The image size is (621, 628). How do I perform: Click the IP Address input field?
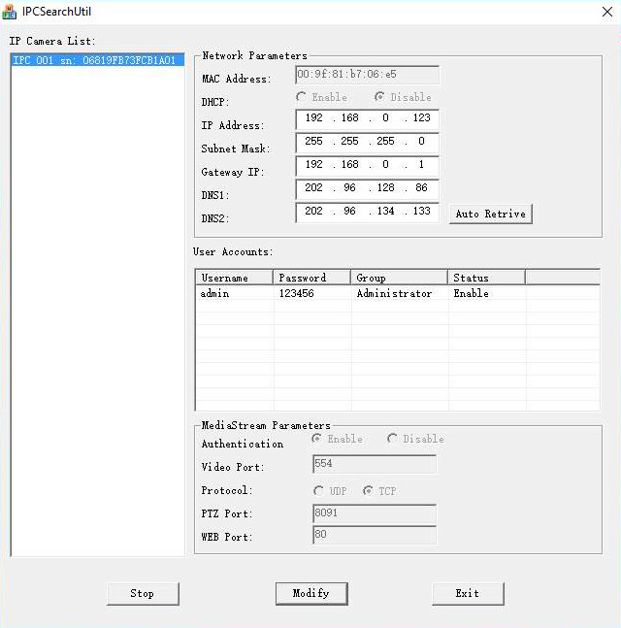click(x=367, y=118)
